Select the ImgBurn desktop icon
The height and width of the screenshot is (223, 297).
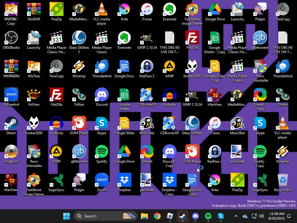coord(11,154)
